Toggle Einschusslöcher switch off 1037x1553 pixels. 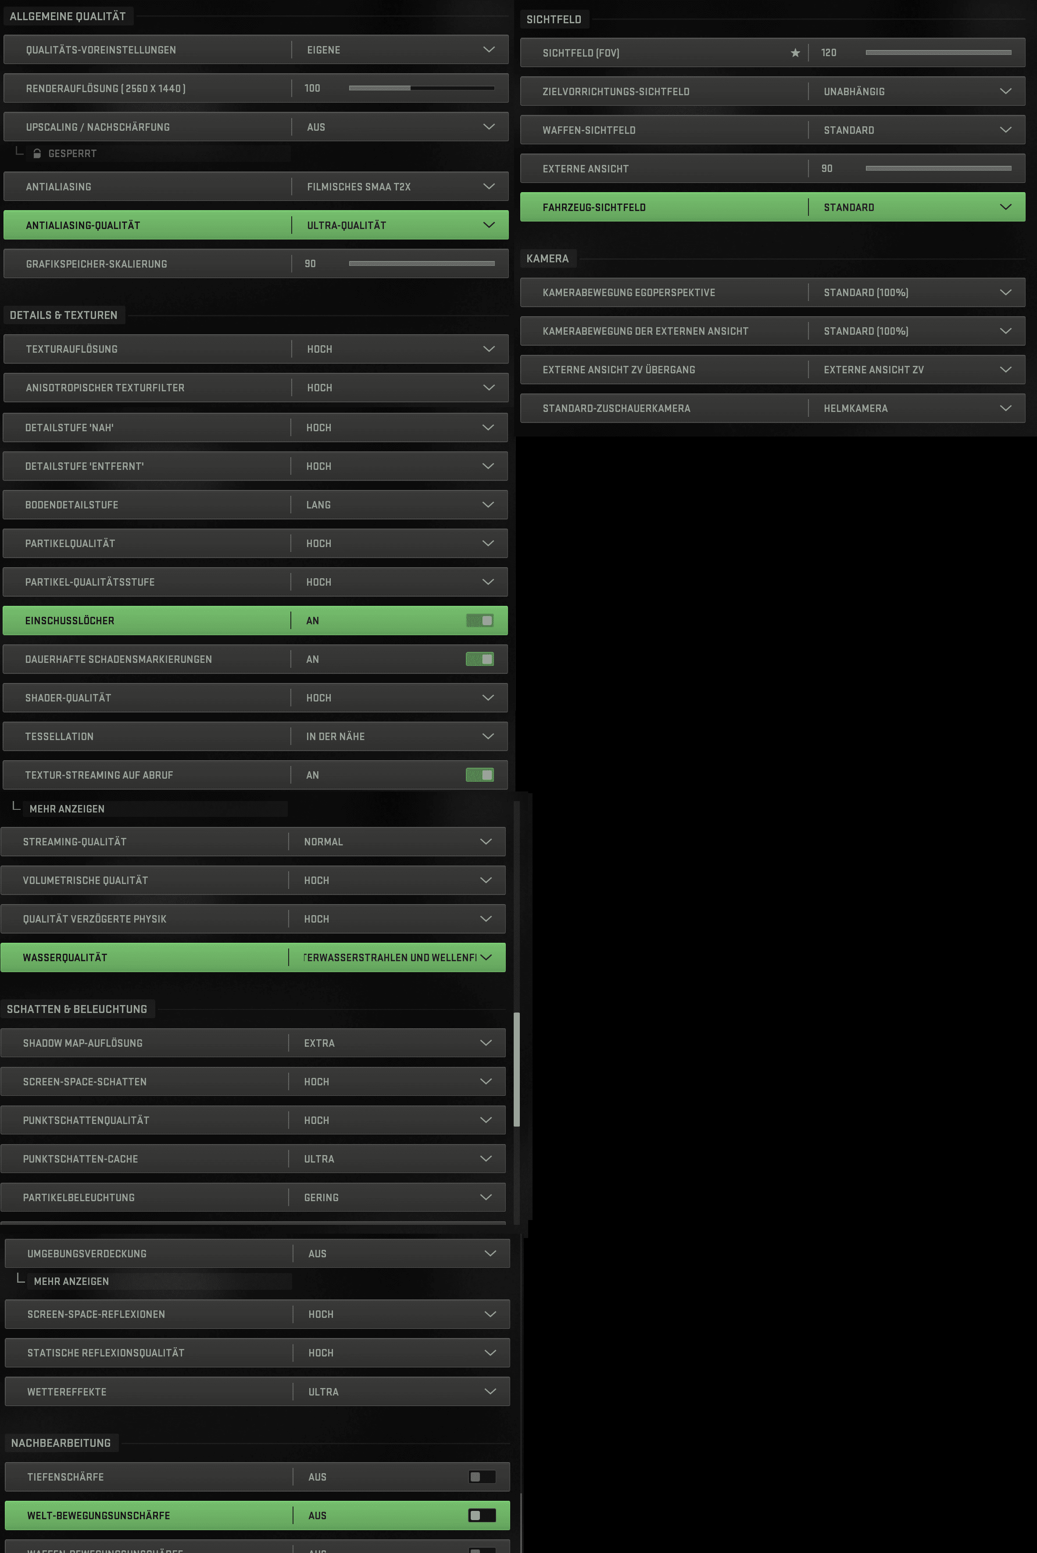point(480,620)
